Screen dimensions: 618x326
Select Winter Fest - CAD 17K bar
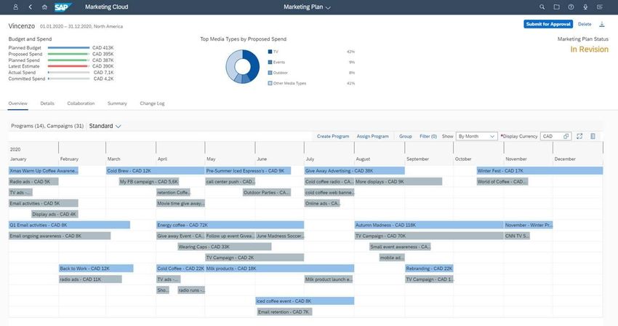pyautogui.click(x=539, y=170)
